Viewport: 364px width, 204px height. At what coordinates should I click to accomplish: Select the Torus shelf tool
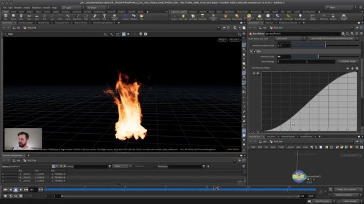click(29, 16)
